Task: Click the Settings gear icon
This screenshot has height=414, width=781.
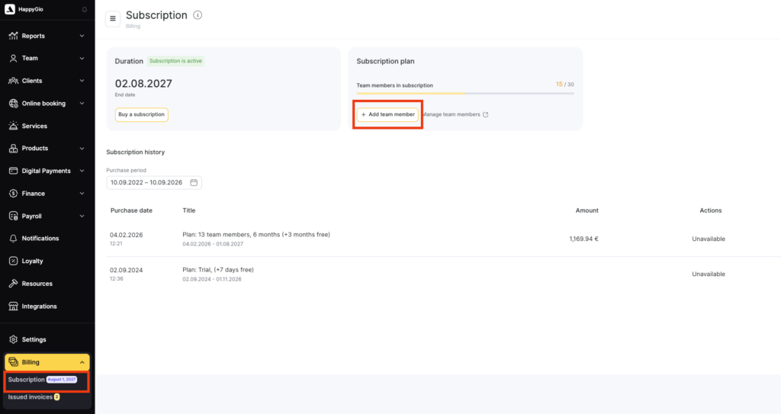Action: (x=14, y=339)
